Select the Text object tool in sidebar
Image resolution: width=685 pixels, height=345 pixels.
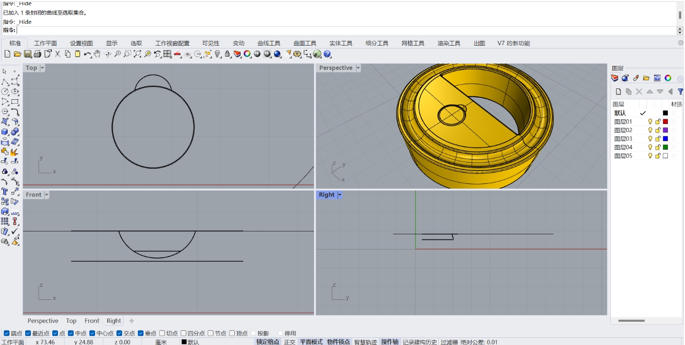pyautogui.click(x=5, y=192)
